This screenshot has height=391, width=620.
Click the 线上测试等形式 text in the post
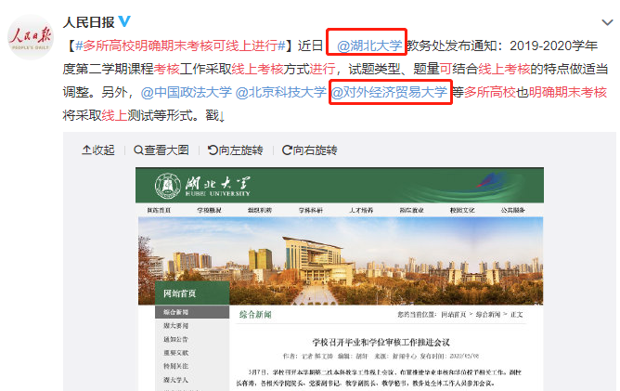point(148,115)
